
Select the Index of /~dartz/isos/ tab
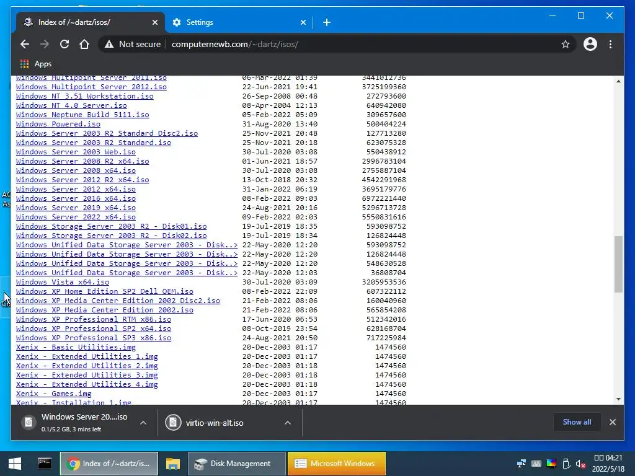91,22
